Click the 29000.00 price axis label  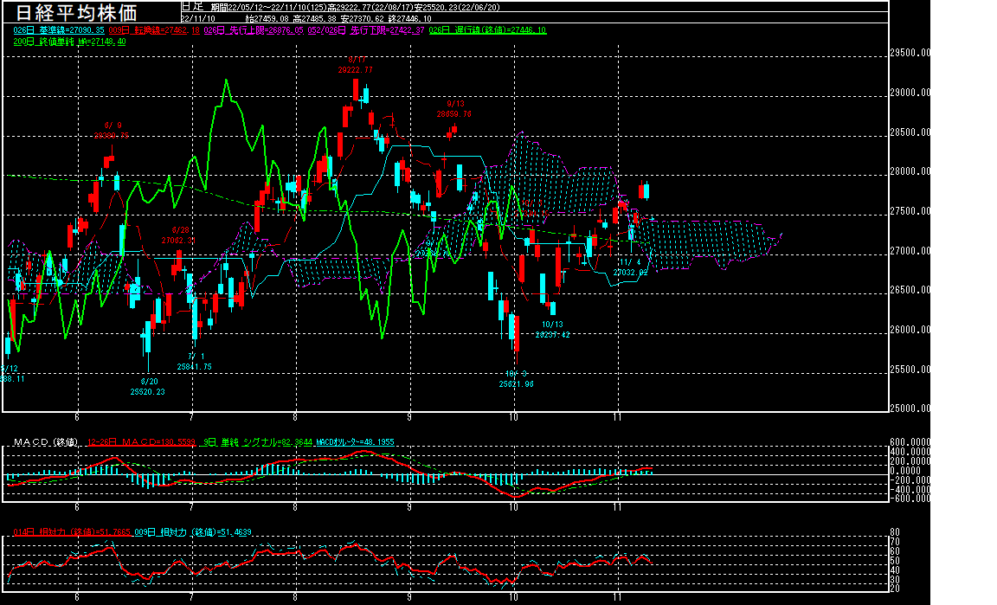[910, 93]
